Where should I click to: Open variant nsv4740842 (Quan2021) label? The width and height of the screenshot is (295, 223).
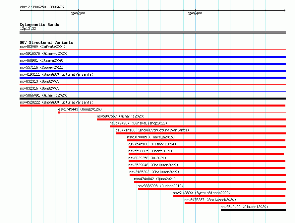[155, 179]
